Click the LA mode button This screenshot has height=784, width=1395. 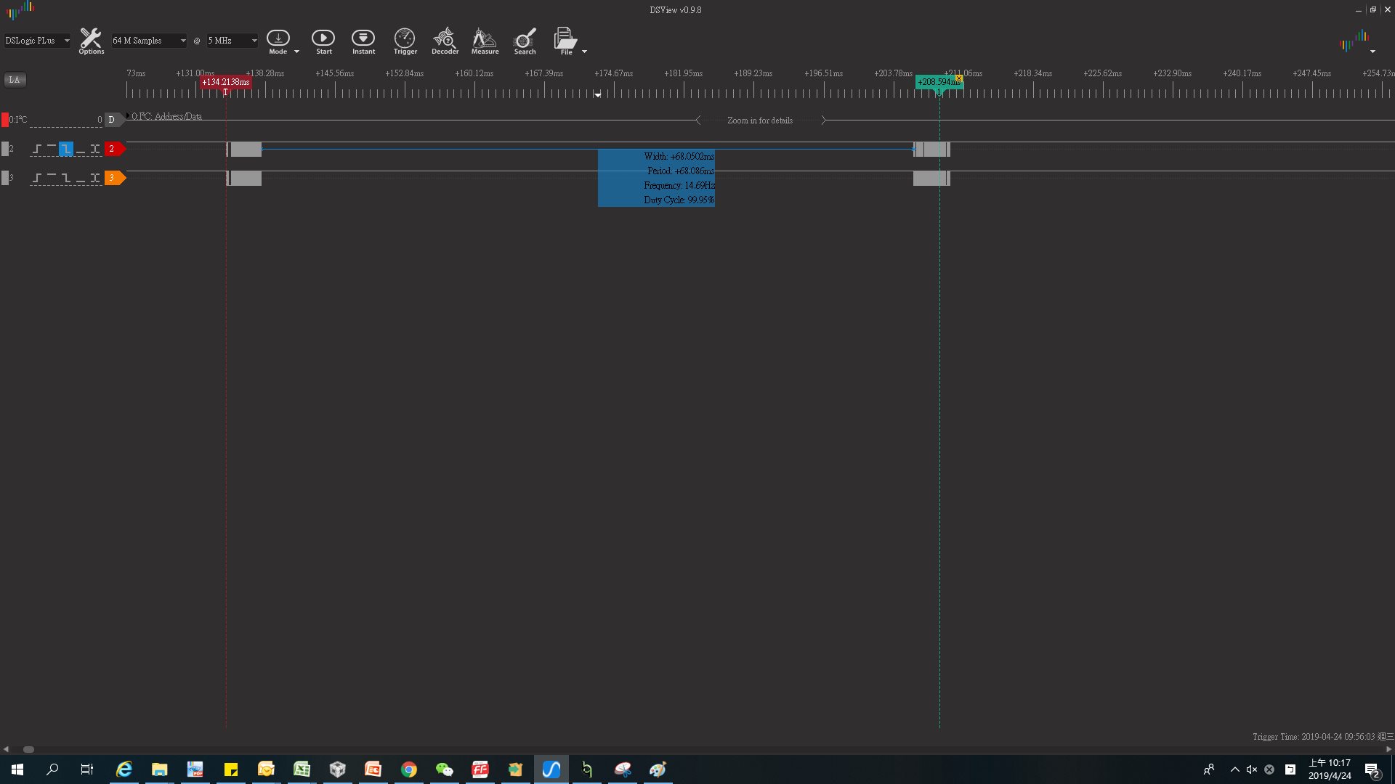click(15, 80)
